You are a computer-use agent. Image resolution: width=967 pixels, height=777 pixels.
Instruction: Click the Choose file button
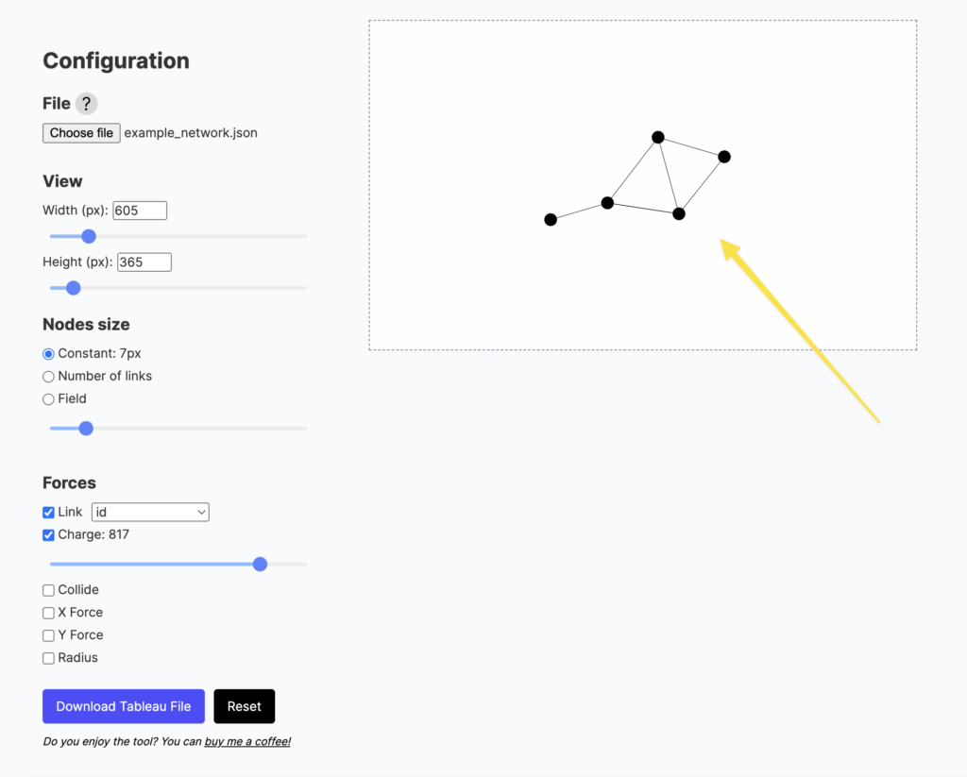click(81, 133)
